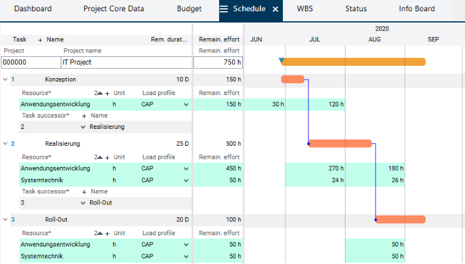Collapse task 1 Konzeption
The width and height of the screenshot is (465, 264).
point(5,79)
